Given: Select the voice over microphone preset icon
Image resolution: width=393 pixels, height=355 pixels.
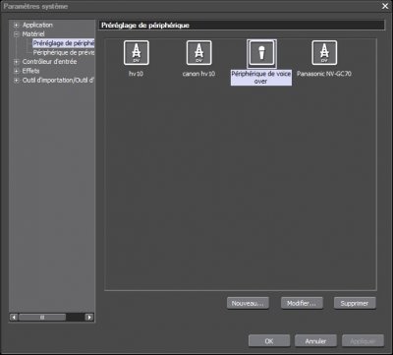Looking at the screenshot, I should [261, 53].
